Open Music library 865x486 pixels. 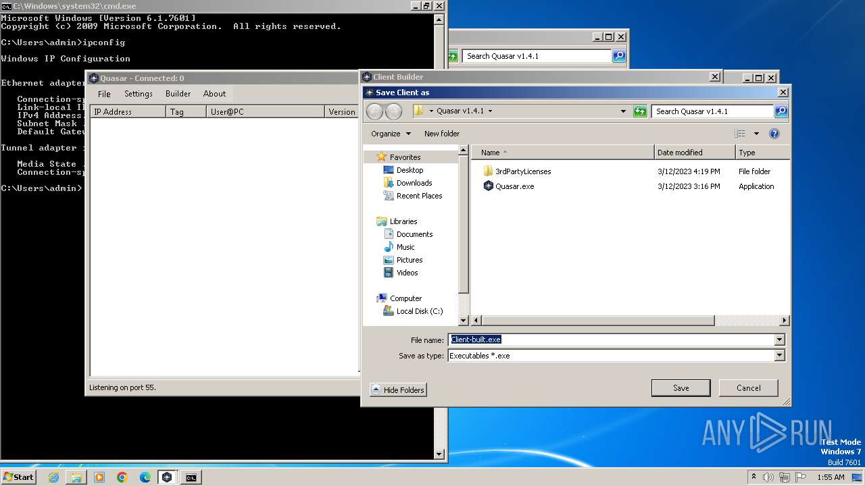(405, 247)
